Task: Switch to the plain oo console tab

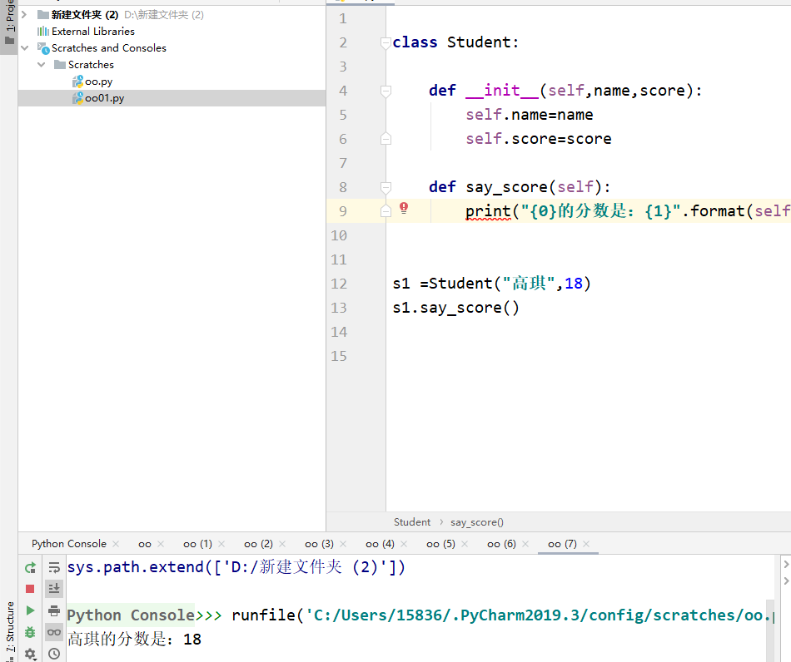Action: (x=145, y=544)
